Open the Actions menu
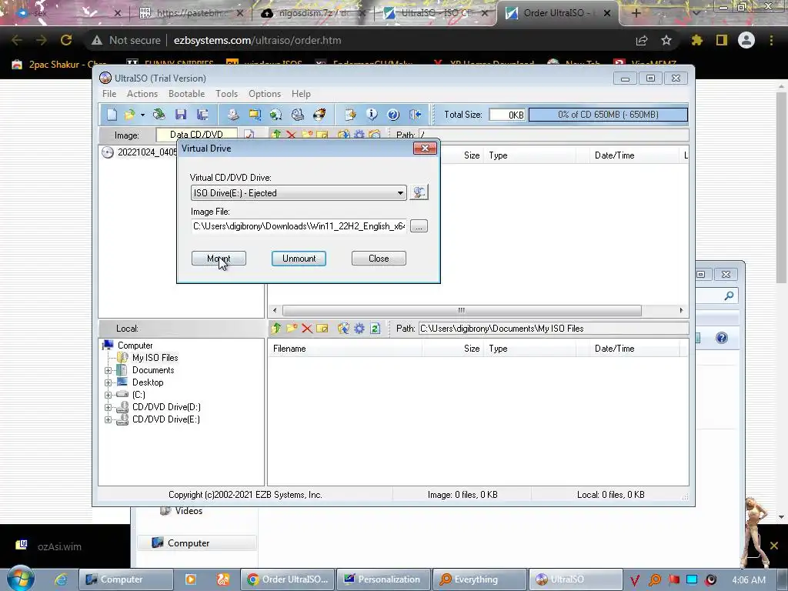Screen dimensions: 788x591 click(142, 94)
